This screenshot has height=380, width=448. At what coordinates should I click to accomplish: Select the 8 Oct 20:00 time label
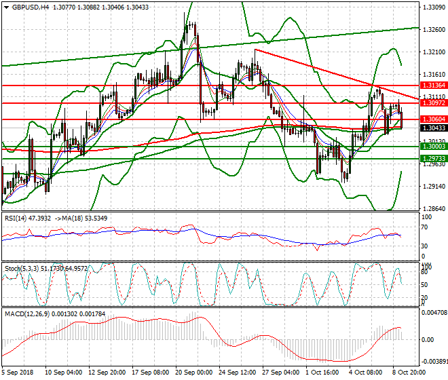pos(409,373)
